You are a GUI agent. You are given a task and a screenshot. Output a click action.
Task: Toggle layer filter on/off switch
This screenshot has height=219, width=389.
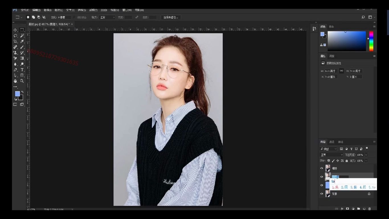coord(367,149)
